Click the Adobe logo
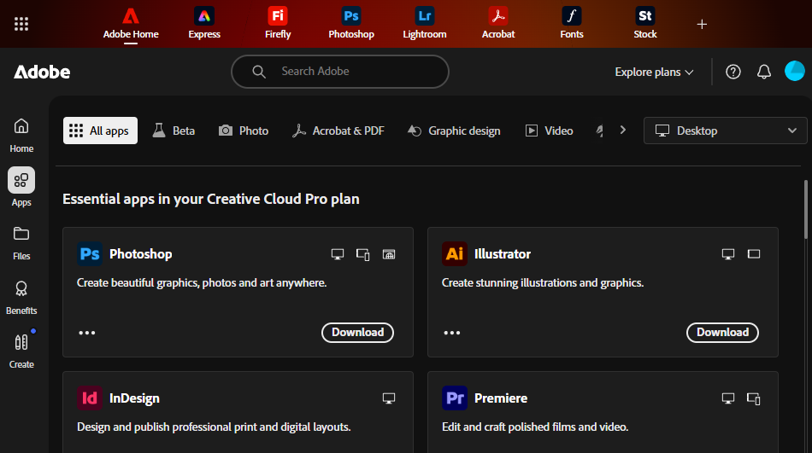 (x=42, y=72)
